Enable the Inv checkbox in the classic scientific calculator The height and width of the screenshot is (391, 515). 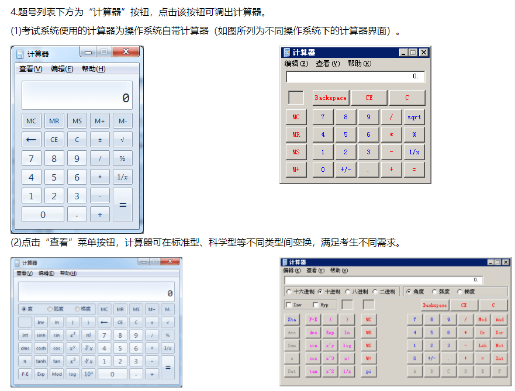pyautogui.click(x=289, y=305)
